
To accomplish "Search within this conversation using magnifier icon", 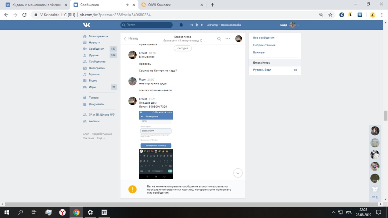I will (219, 39).
